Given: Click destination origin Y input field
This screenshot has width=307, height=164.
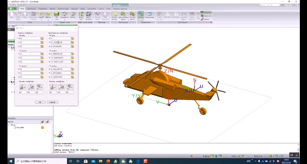Looking at the screenshot, I should [61, 43].
